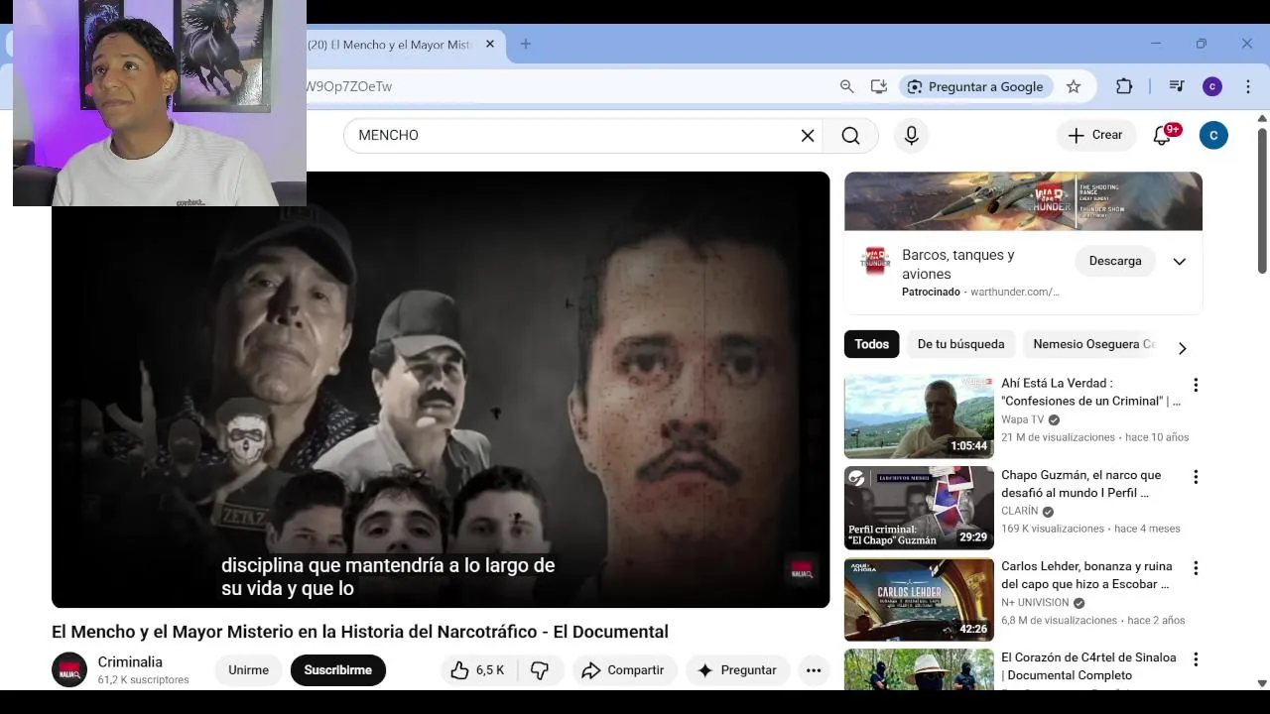Click the video player area
The height and width of the screenshot is (714, 1270).
point(441,390)
